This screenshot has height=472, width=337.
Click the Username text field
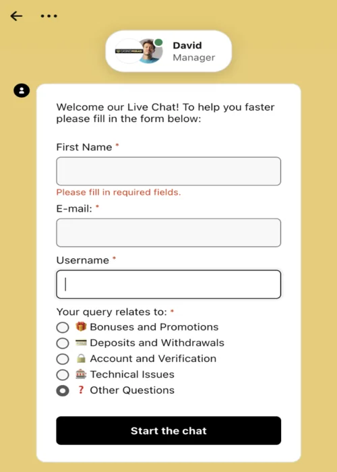(168, 284)
